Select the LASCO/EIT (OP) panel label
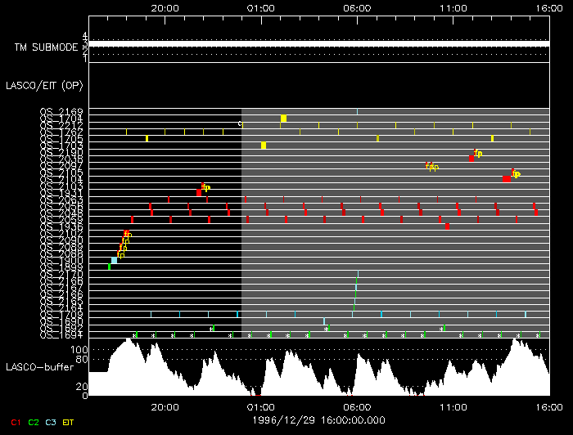Screen dimensions: 573x435 [44, 84]
